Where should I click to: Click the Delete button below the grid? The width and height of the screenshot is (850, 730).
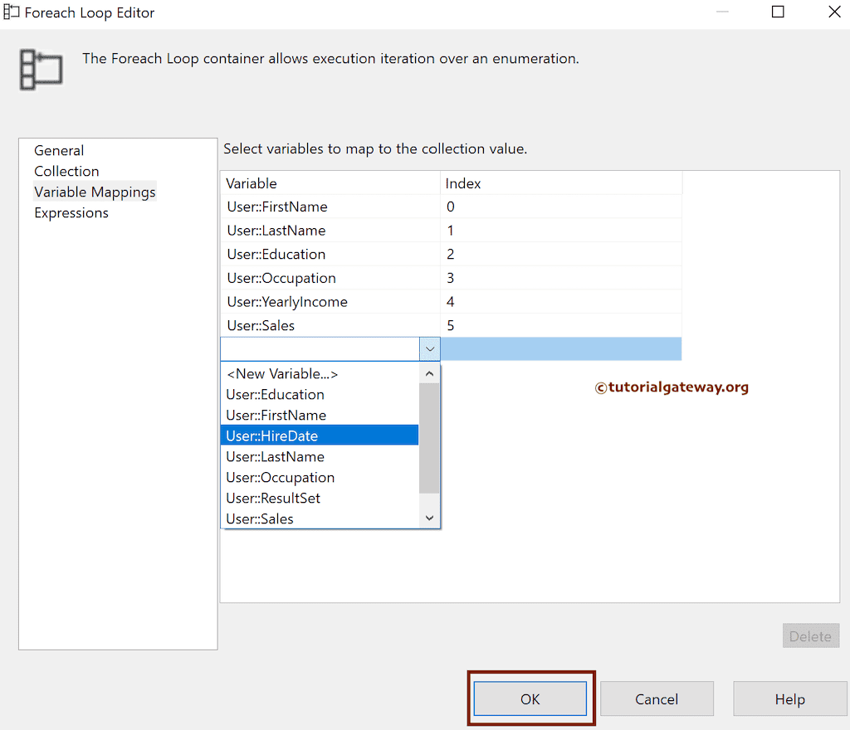(x=810, y=635)
